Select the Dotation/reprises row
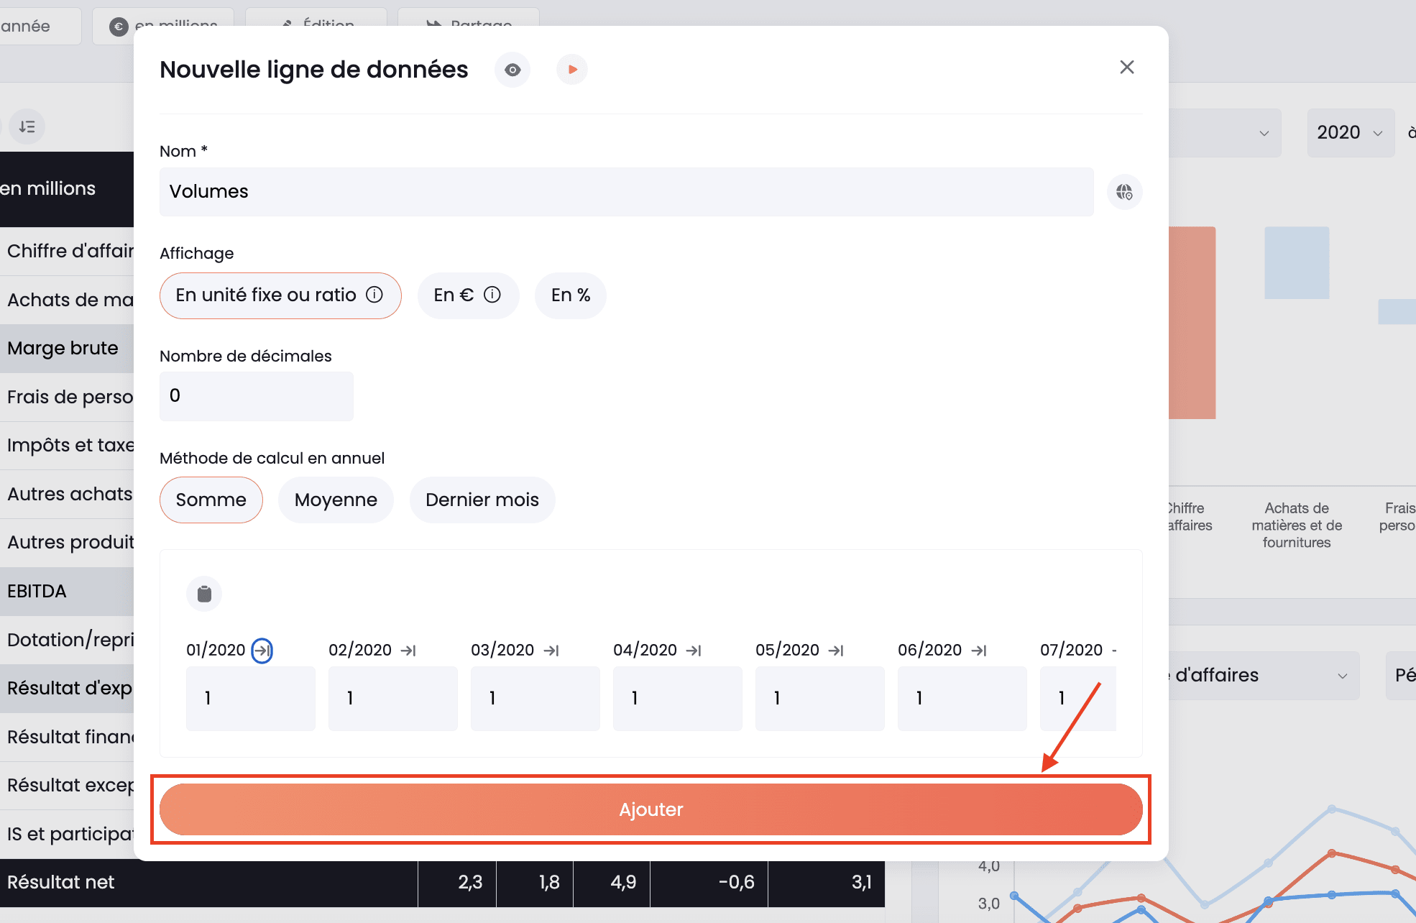The height and width of the screenshot is (923, 1416). (67, 640)
